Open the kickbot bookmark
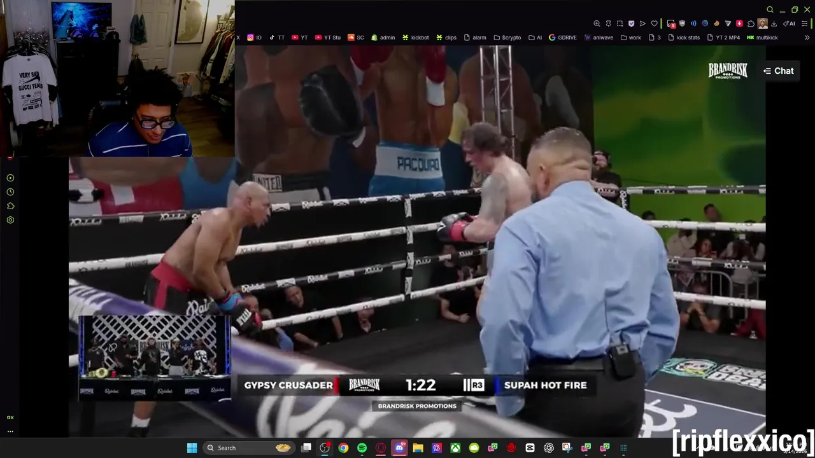This screenshot has height=458, width=815. pos(415,38)
